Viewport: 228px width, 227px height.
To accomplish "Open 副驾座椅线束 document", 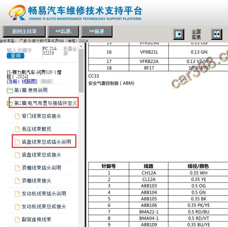I will [x=36, y=219].
